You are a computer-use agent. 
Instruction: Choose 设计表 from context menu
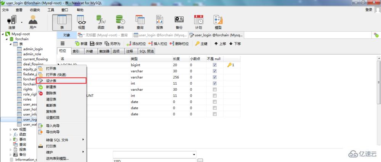pos(61,81)
